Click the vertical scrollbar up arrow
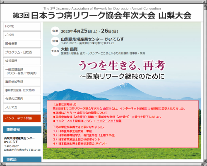207x166 pixels. 205,5
